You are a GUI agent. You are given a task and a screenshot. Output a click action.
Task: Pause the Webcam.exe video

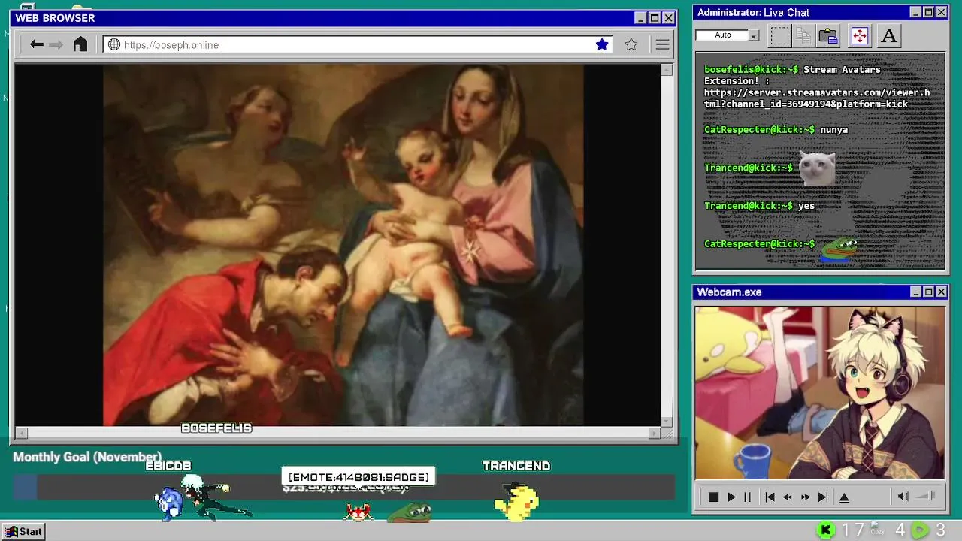(x=747, y=497)
